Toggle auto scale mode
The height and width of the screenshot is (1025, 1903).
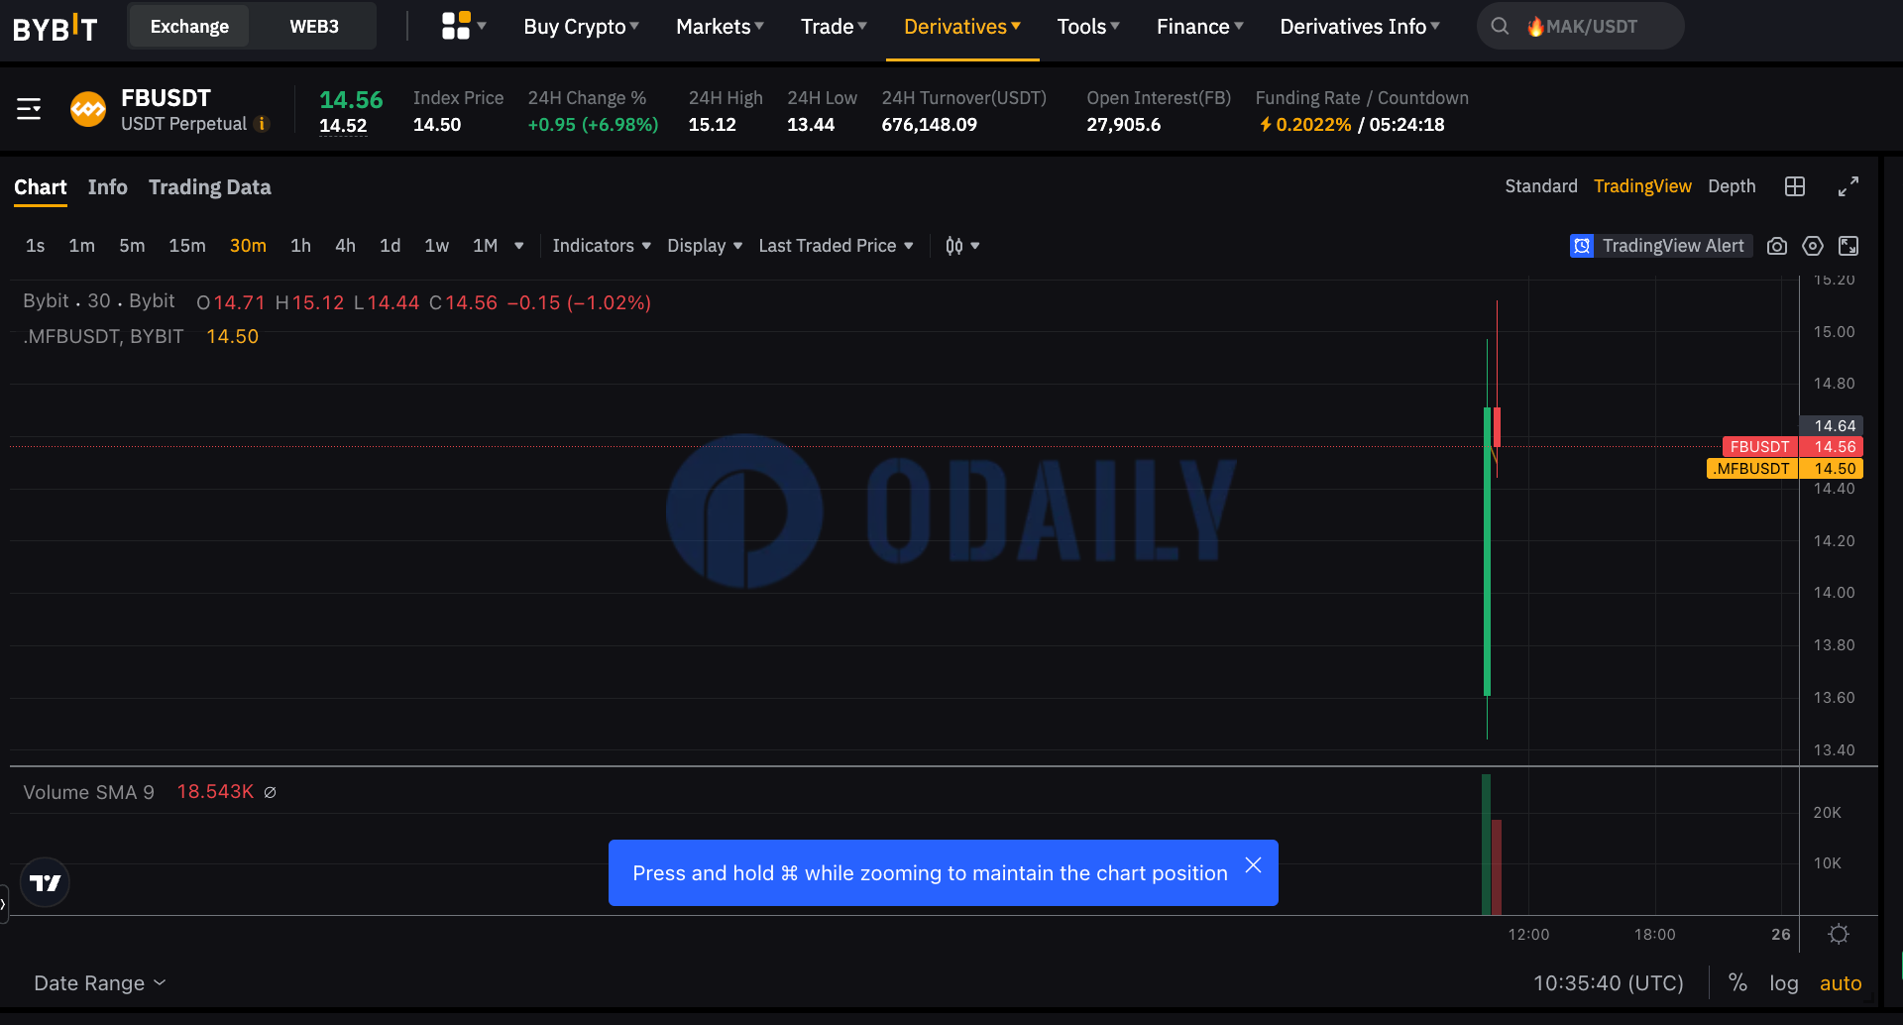point(1841,983)
